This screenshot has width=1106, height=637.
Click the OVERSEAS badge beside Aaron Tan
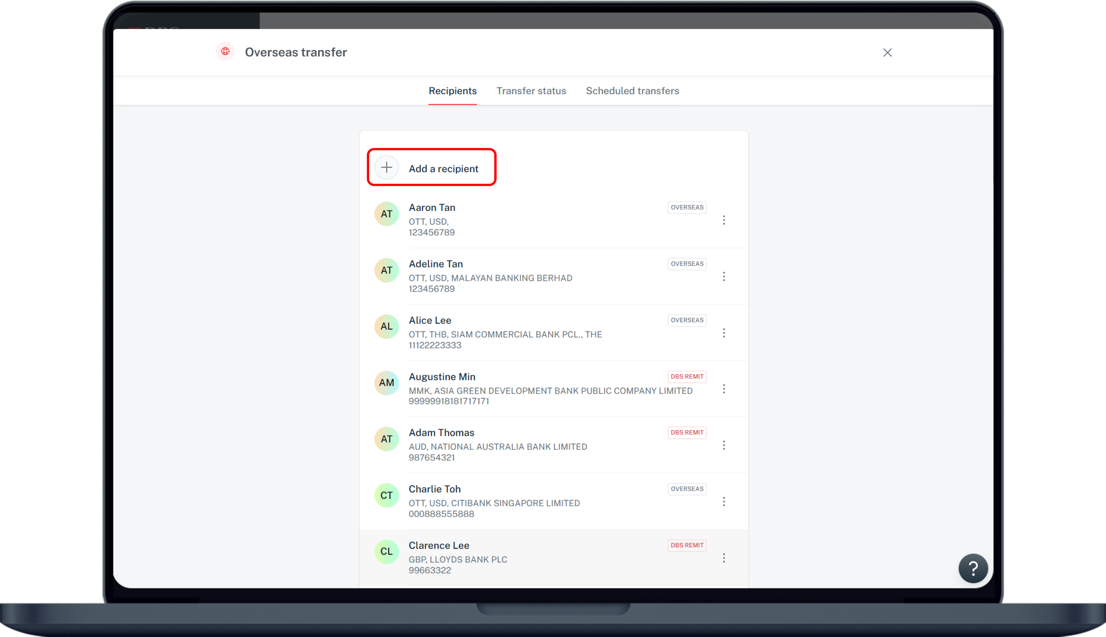687,207
